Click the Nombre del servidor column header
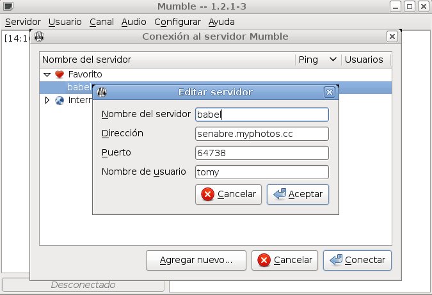The image size is (432, 295). click(167, 60)
